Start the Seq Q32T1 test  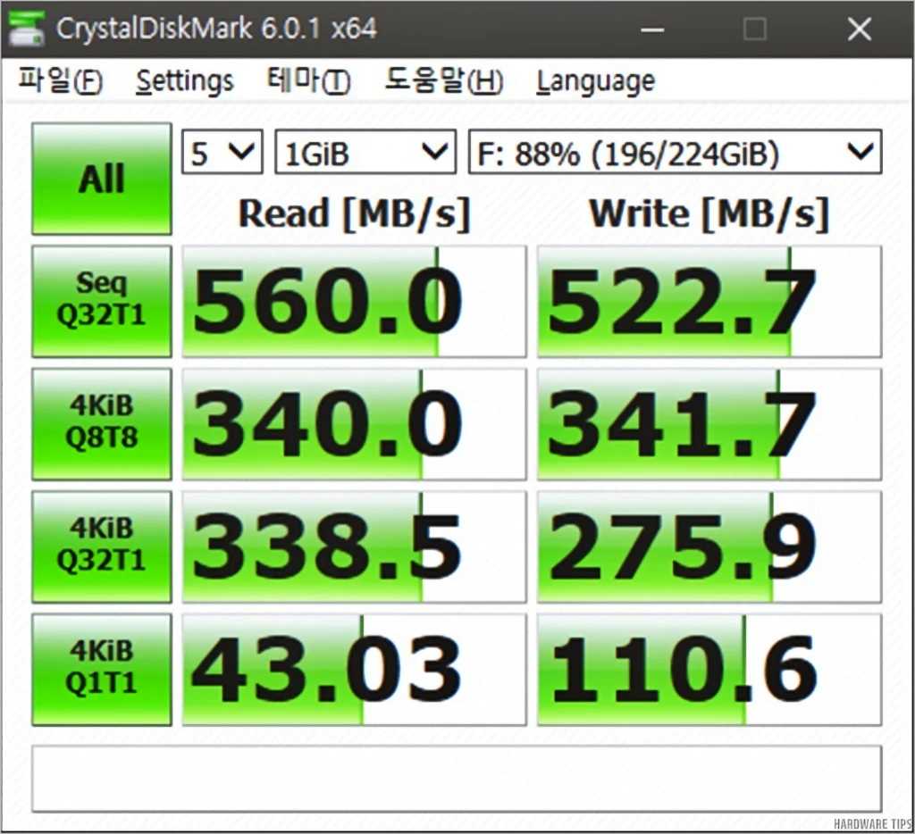pyautogui.click(x=102, y=301)
